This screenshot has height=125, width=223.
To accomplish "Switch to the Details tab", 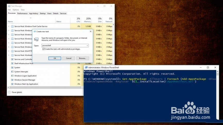I will coord(56,13).
